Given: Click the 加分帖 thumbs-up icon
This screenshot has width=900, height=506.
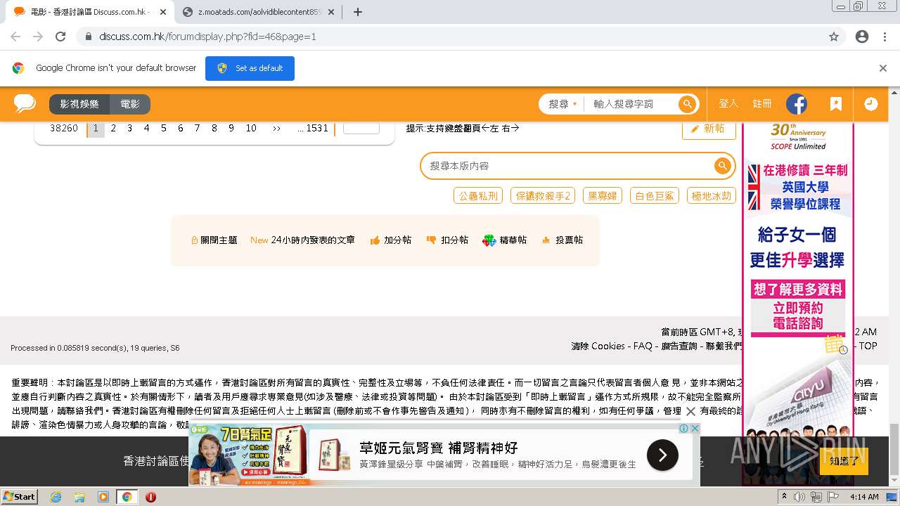Looking at the screenshot, I should pos(375,240).
